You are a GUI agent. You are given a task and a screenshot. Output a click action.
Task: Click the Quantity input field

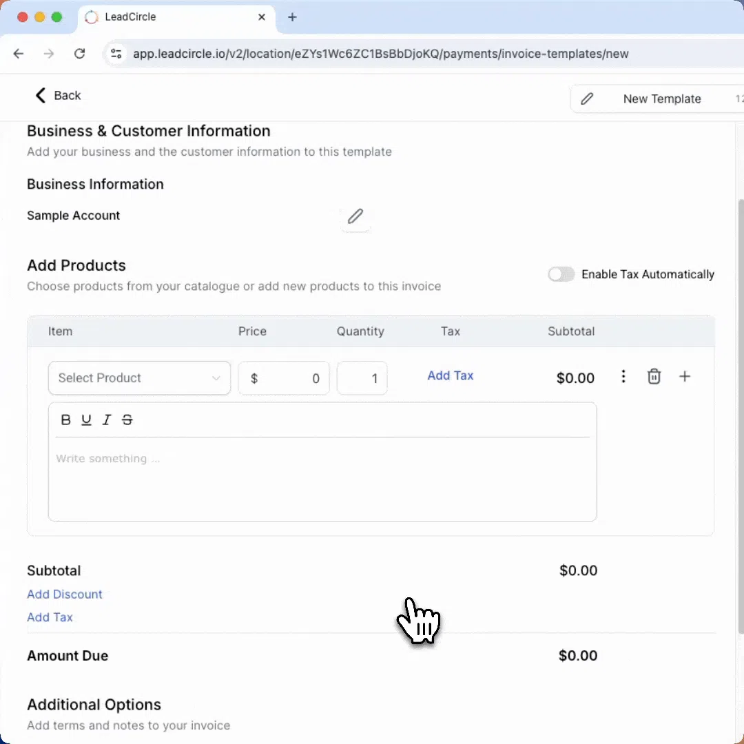362,378
